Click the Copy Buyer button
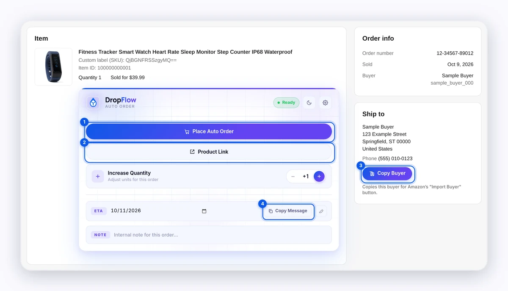This screenshot has width=508, height=291. click(387, 173)
